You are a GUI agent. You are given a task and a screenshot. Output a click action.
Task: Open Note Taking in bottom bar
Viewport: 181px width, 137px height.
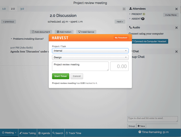(28, 133)
